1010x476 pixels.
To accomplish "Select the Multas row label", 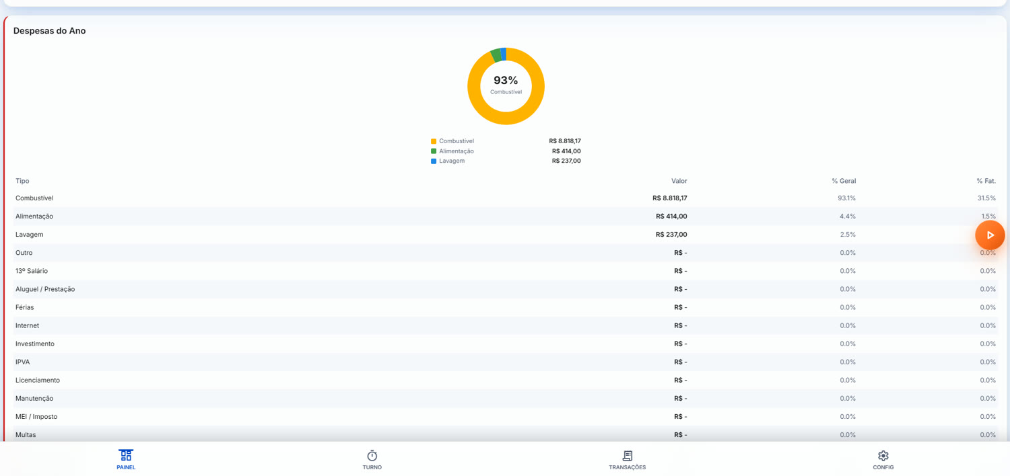I will click(26, 434).
